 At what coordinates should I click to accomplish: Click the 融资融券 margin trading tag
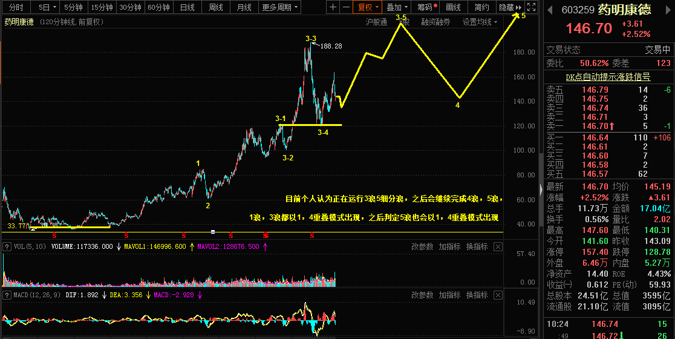click(435, 22)
